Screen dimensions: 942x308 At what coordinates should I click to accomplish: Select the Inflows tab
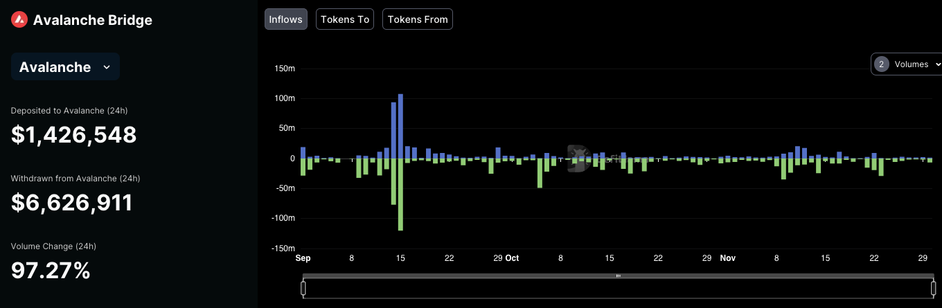286,19
